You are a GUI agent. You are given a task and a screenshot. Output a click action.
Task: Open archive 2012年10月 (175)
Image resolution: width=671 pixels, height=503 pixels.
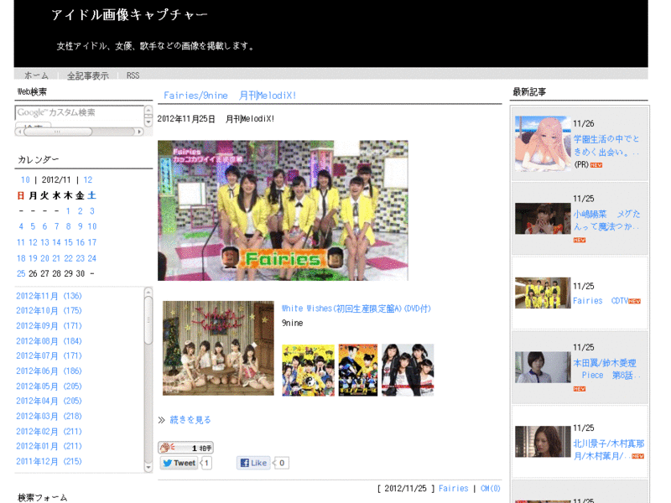(49, 310)
